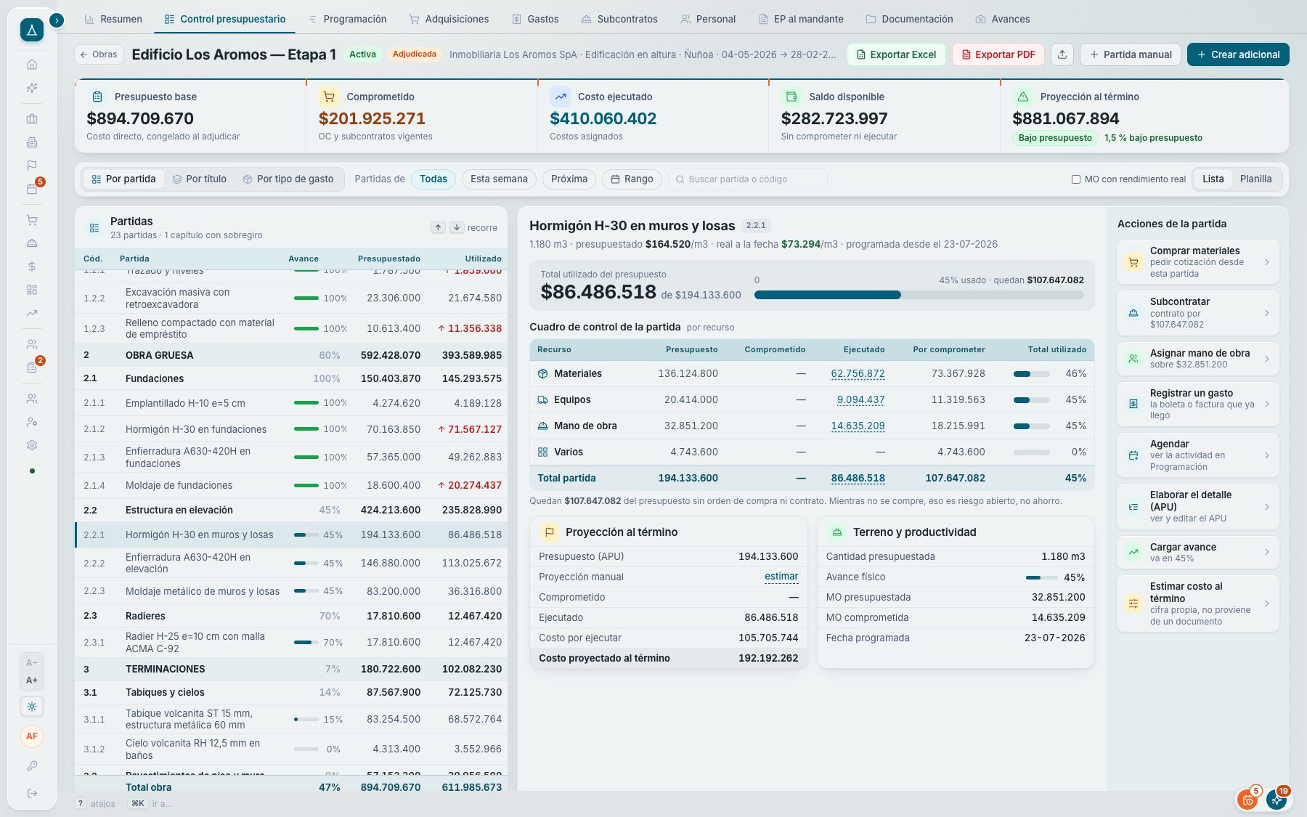This screenshot has width=1307, height=817.
Task: Click the app logo icon in sidebar
Action: (x=31, y=30)
